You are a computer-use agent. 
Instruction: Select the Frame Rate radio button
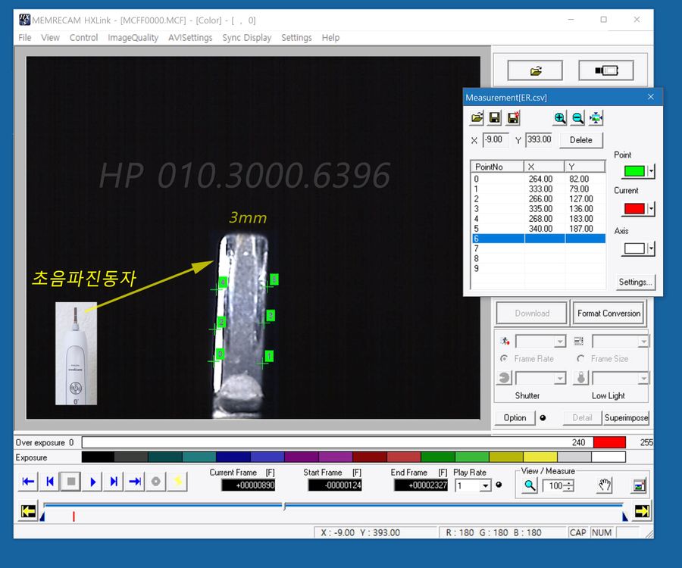503,359
